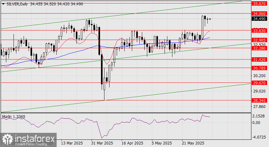Select the 28.340 red price level label
This screenshot has width=269, height=147.
point(259,100)
